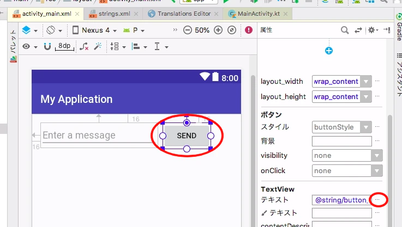Click the My Application app bar title
The image size is (402, 227).
click(76, 99)
